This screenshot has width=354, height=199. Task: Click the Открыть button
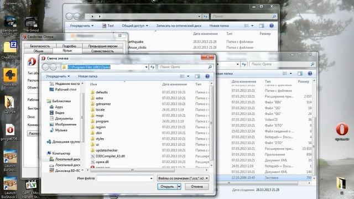click(167, 187)
